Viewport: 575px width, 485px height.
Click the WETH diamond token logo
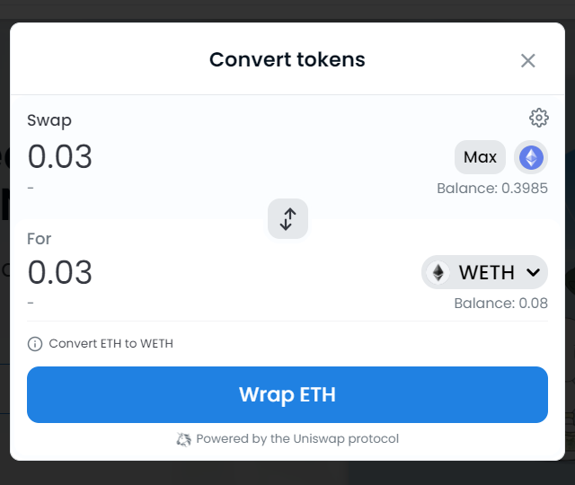(438, 272)
